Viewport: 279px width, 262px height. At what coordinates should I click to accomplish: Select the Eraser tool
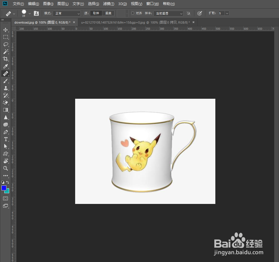[x=6, y=103]
